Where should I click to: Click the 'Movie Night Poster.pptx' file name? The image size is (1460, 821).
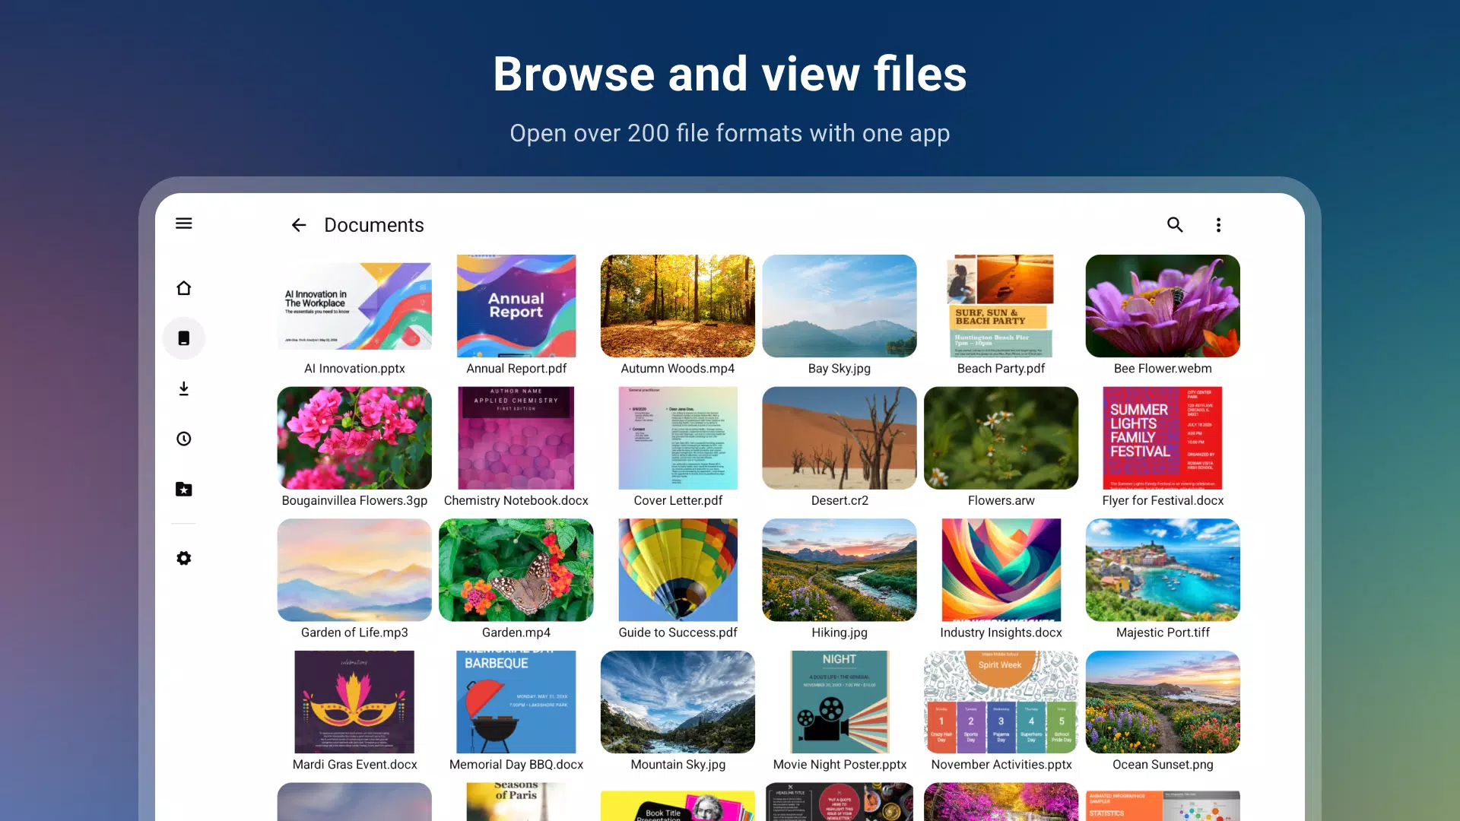click(x=839, y=765)
